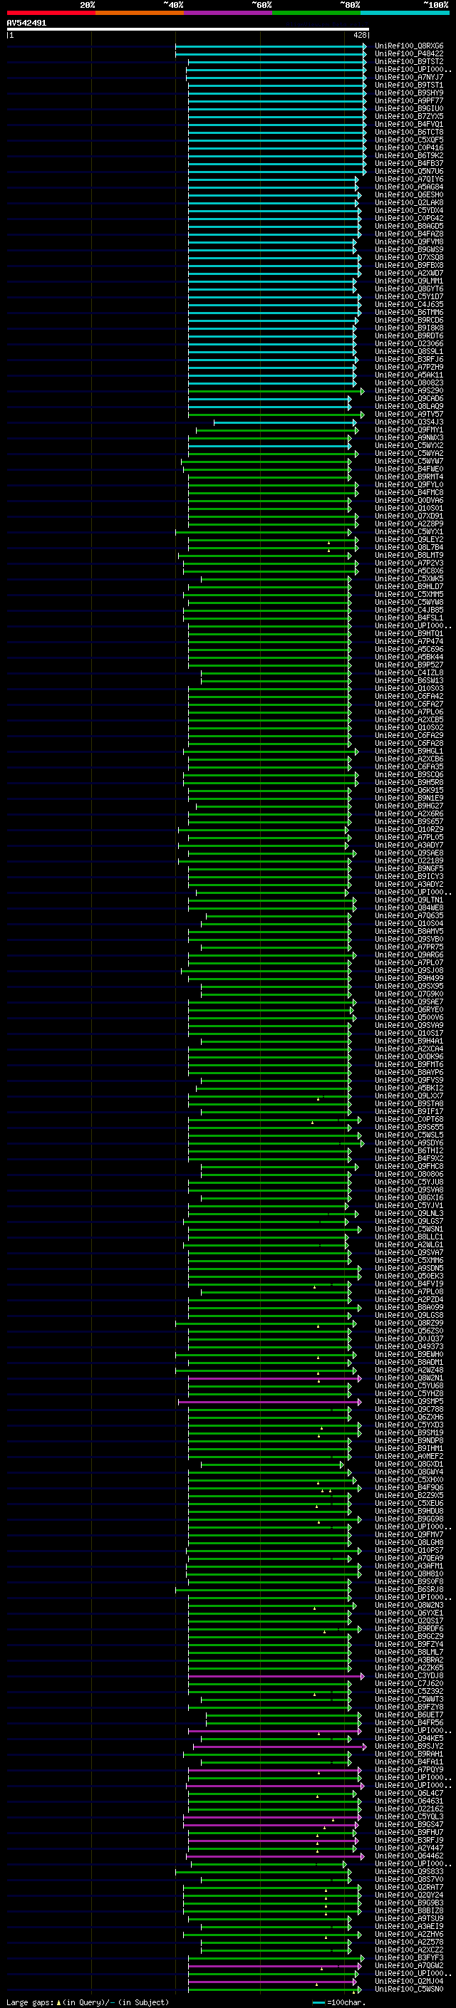Select the UniRef100_Q7XD91 label
This screenshot has height=2008, width=456.
pyautogui.click(x=408, y=516)
